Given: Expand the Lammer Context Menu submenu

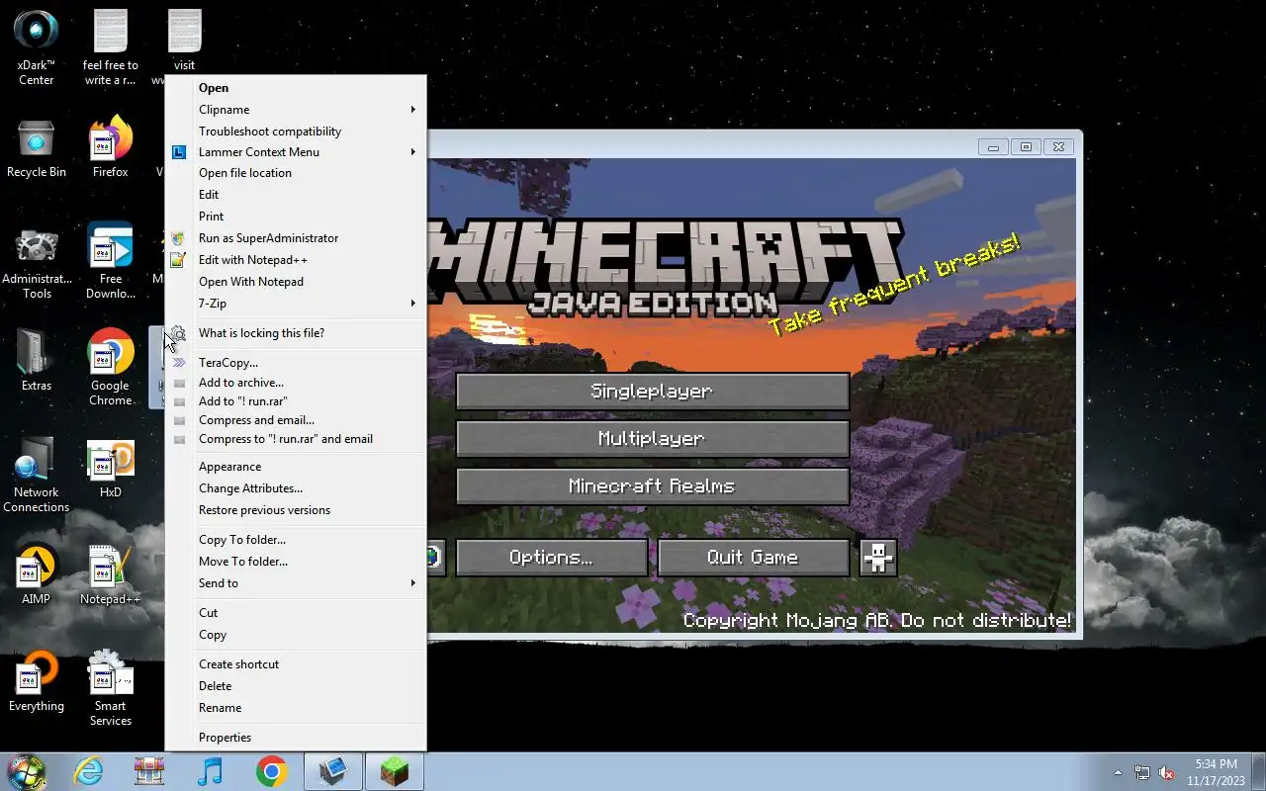Looking at the screenshot, I should coord(296,152).
